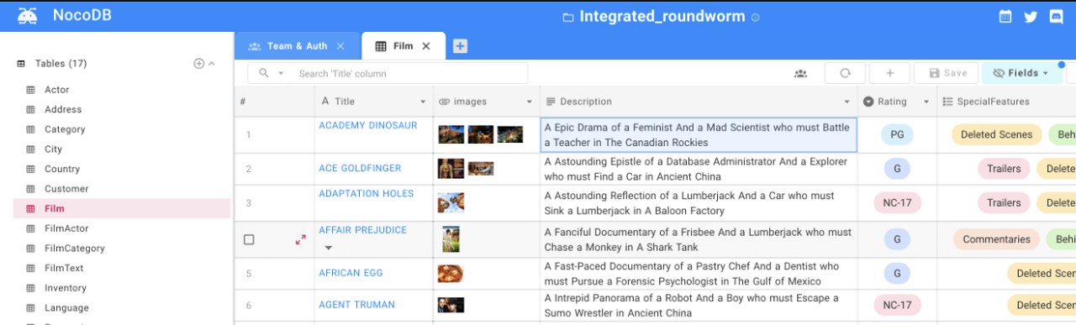
Task: Click the reload table data icon
Action: tap(845, 73)
